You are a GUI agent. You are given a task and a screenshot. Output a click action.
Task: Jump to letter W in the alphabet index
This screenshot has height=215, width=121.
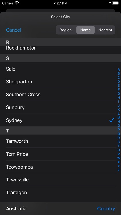pos(119,158)
